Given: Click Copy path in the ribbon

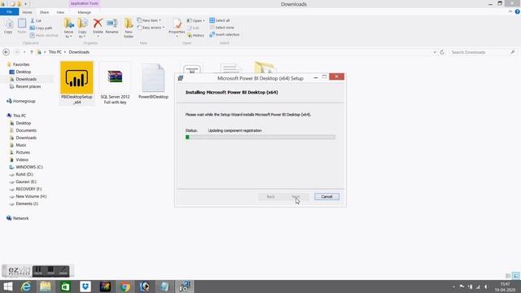Looking at the screenshot, I should click(x=41, y=28).
